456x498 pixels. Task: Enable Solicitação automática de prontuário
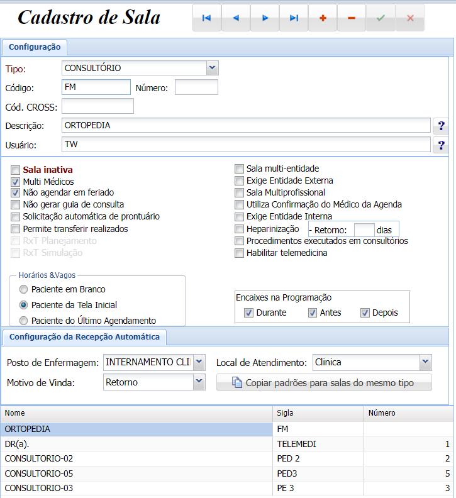pyautogui.click(x=15, y=216)
